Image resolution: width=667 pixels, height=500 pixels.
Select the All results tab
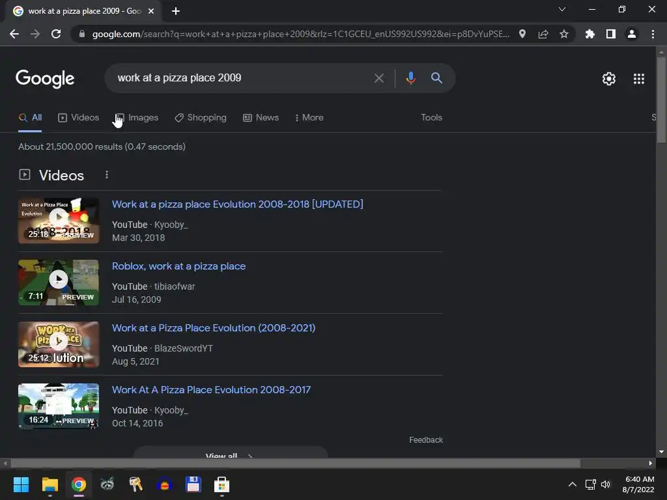[x=30, y=118]
